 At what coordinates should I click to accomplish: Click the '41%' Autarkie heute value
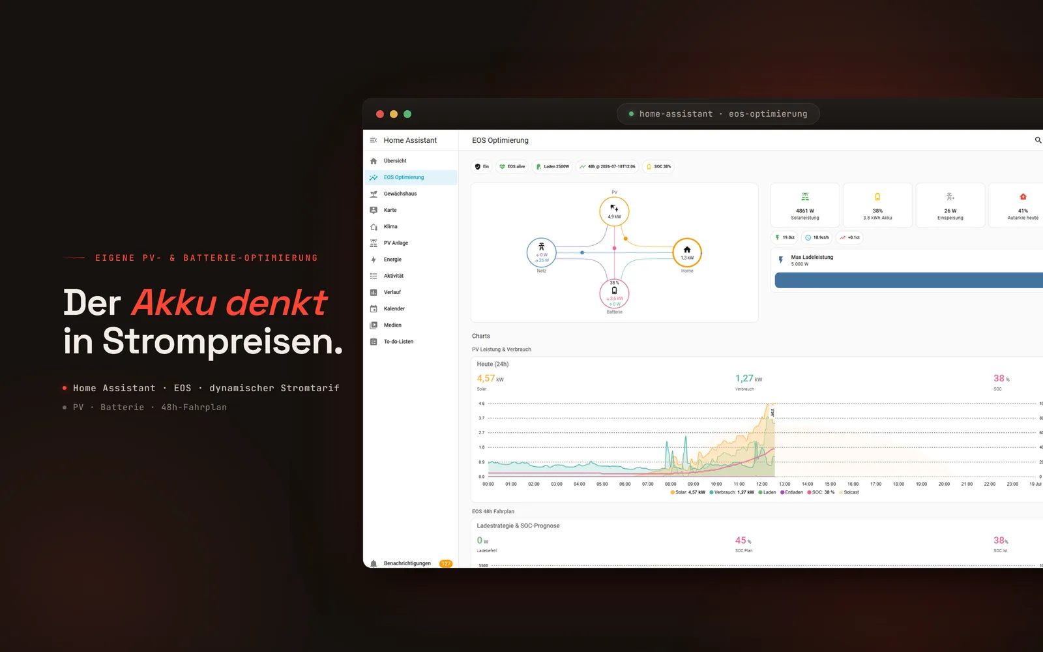[x=1023, y=211]
